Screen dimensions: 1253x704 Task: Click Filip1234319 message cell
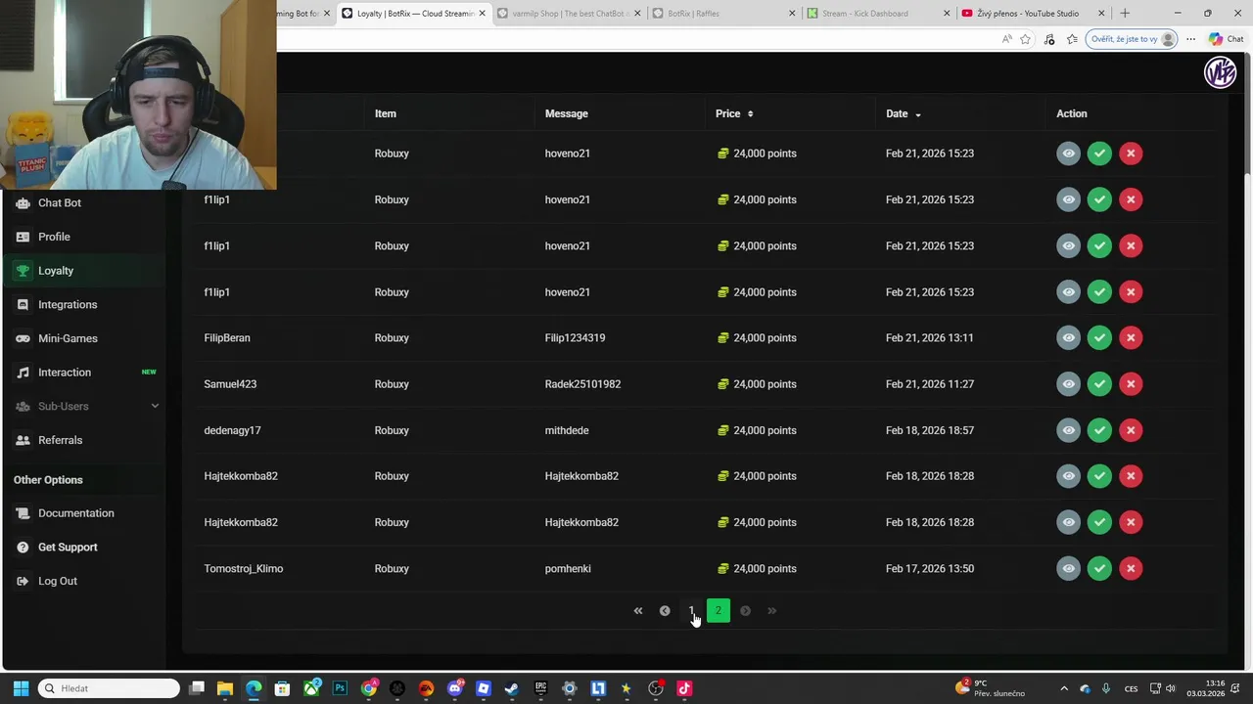(x=575, y=337)
